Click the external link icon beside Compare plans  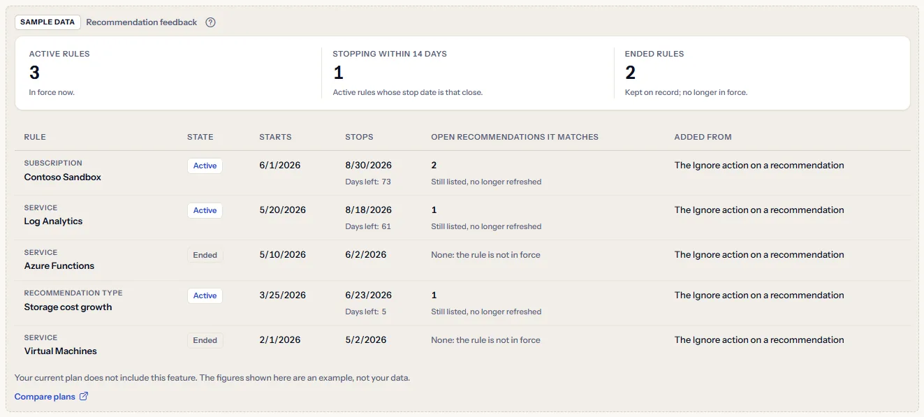tap(84, 397)
